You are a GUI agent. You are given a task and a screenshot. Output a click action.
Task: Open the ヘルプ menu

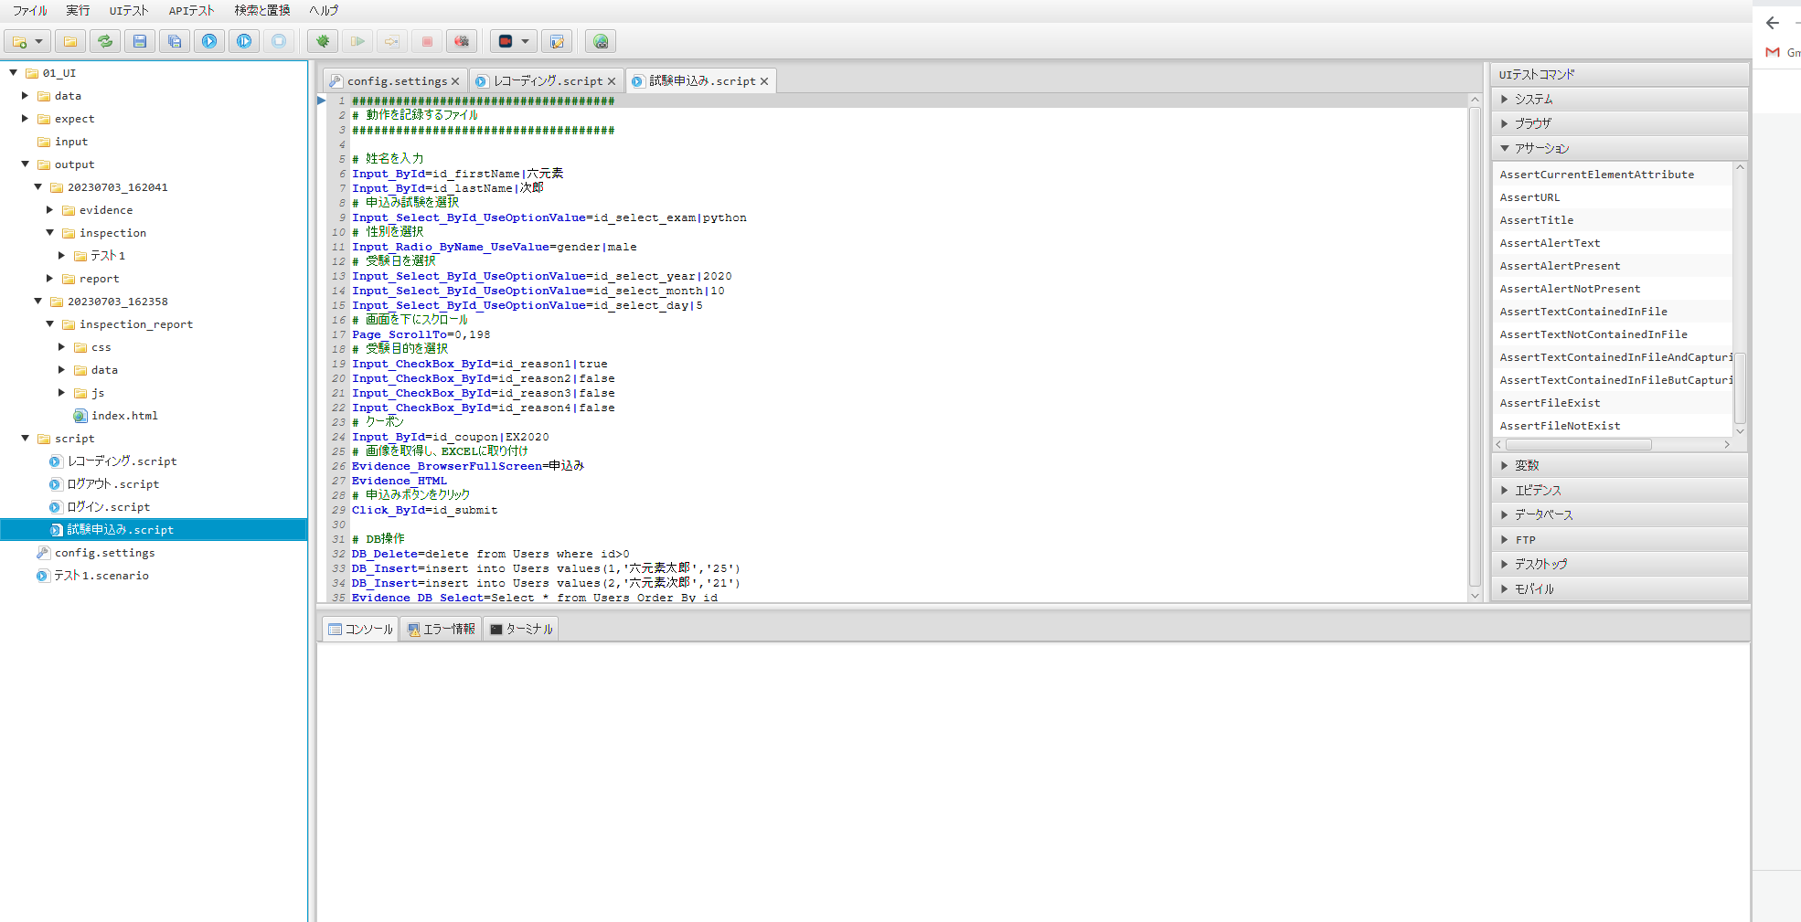pos(324,10)
